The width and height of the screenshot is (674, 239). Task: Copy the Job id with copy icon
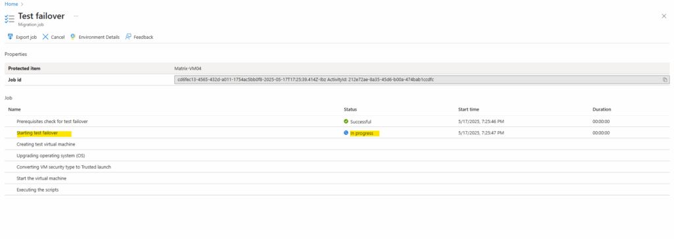tap(665, 80)
